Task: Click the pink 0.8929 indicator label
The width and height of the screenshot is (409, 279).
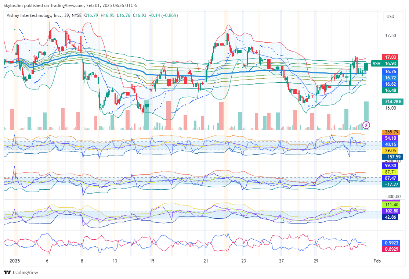Action: 391,249
